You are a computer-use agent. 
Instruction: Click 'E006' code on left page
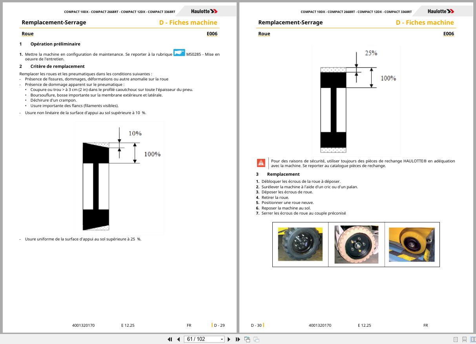pyautogui.click(x=212, y=34)
